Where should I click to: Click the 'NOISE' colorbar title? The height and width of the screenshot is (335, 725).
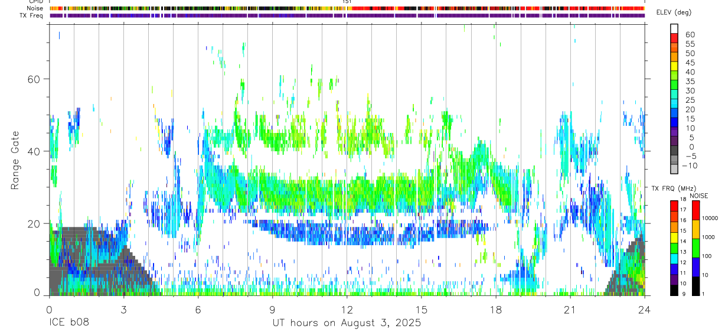tap(700, 196)
